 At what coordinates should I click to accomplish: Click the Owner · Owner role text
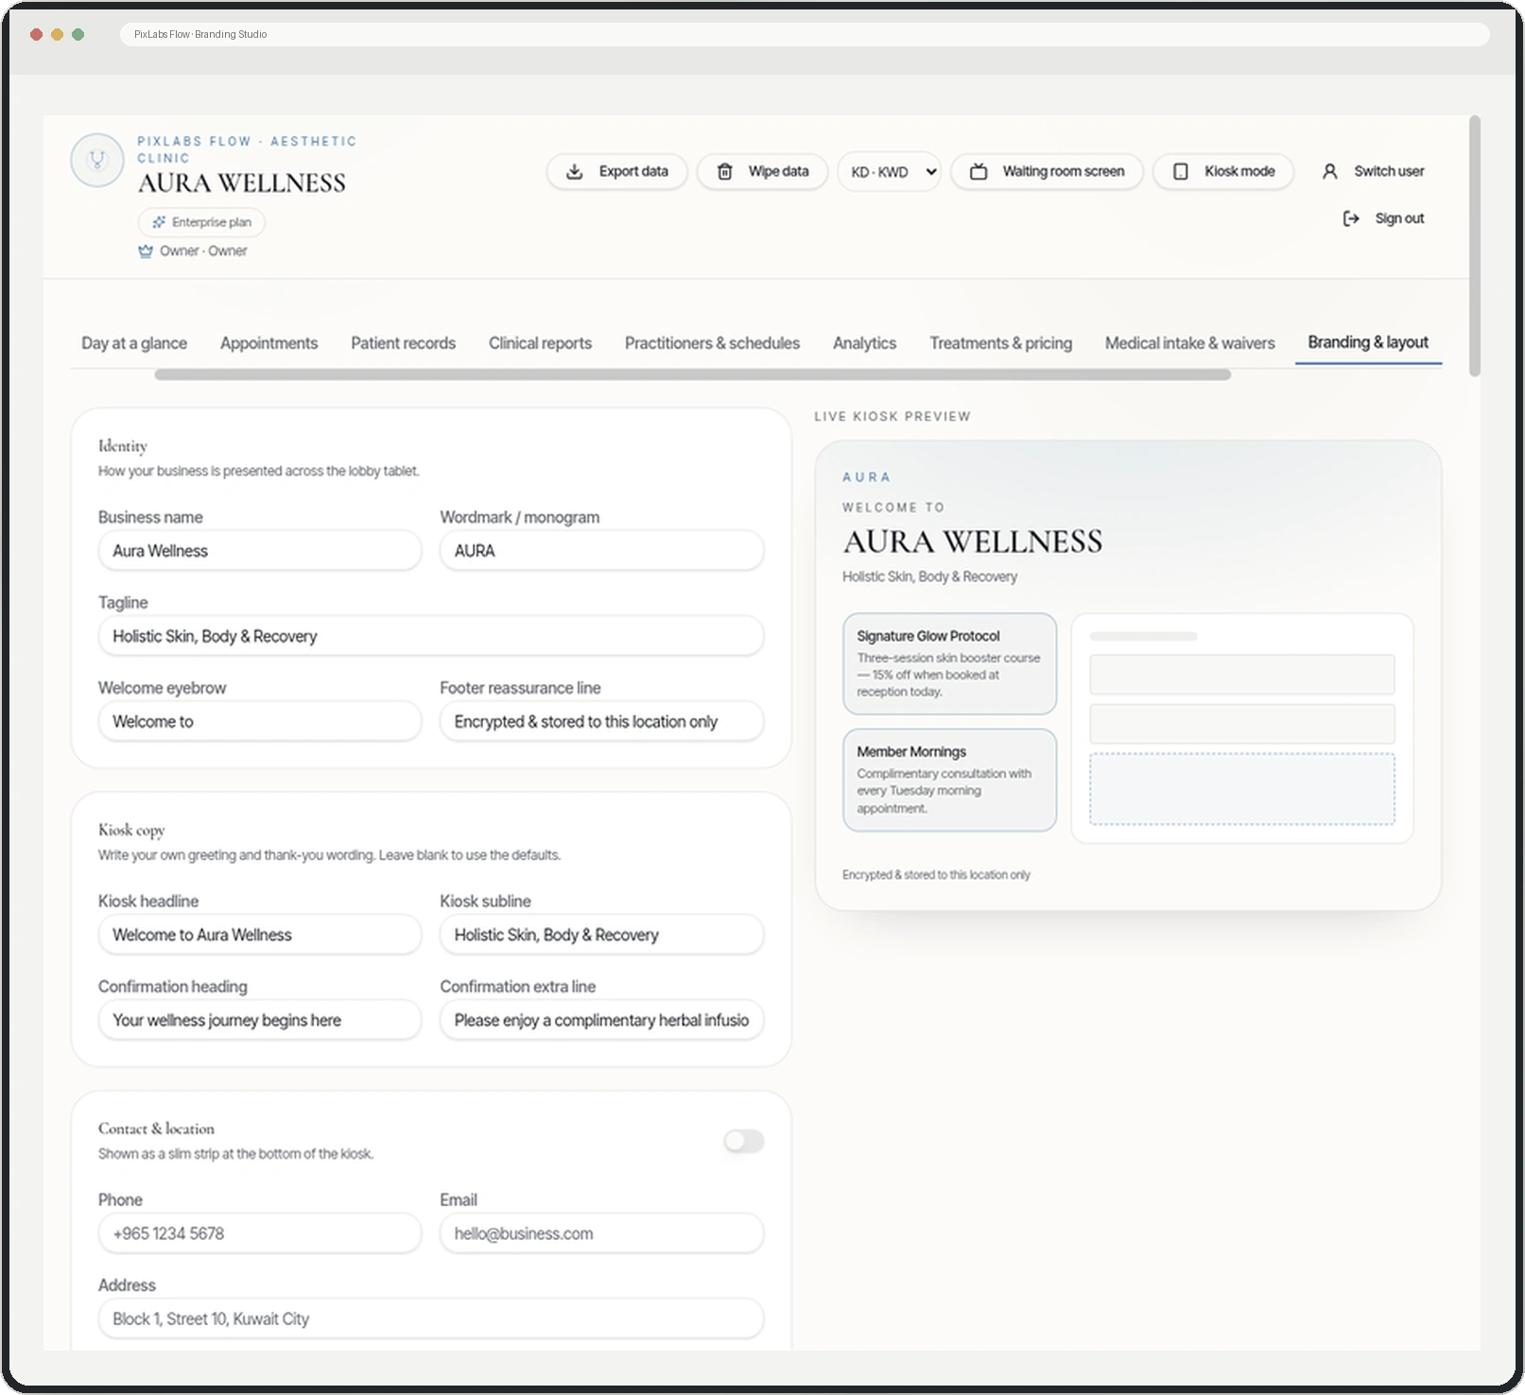(x=203, y=250)
